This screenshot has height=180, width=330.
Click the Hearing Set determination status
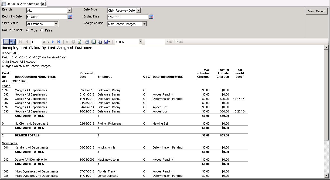pos(160,123)
